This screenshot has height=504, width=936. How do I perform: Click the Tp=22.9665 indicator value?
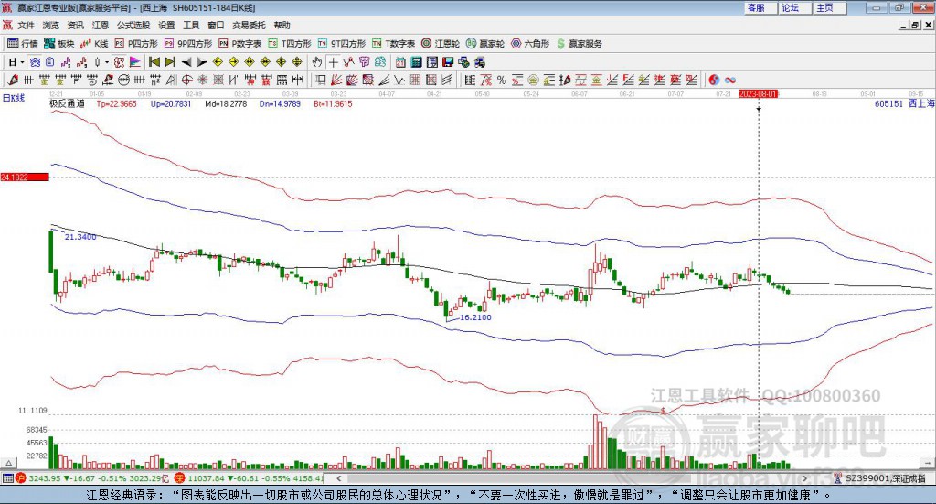pyautogui.click(x=116, y=103)
